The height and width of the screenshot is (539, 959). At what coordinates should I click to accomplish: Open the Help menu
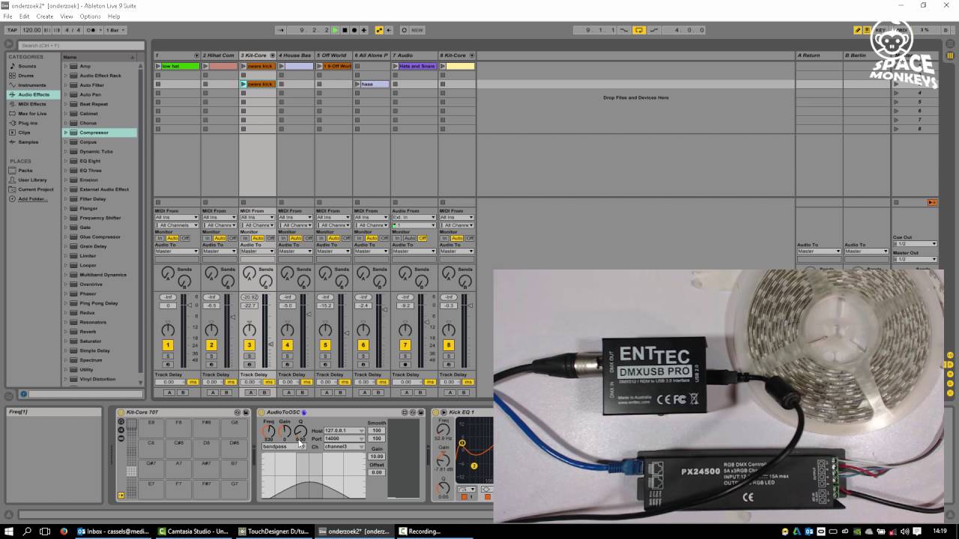point(114,16)
